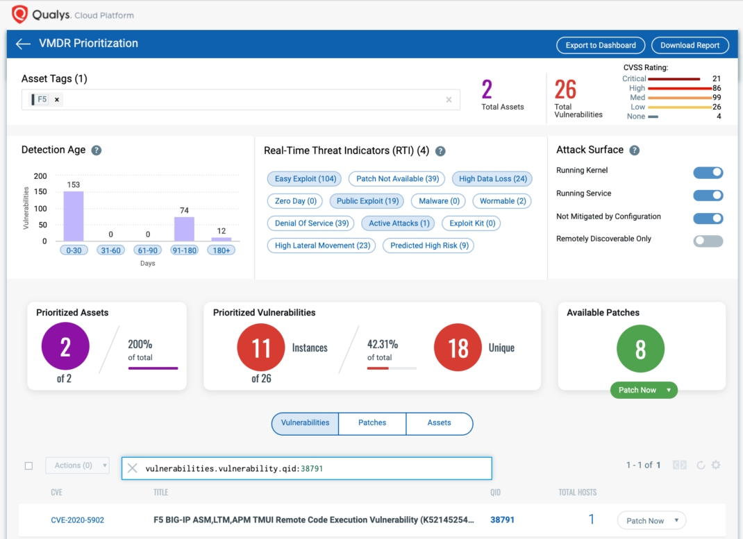The height and width of the screenshot is (539, 743).
Task: Toggle Active Attacks (1) filter
Action: [399, 223]
